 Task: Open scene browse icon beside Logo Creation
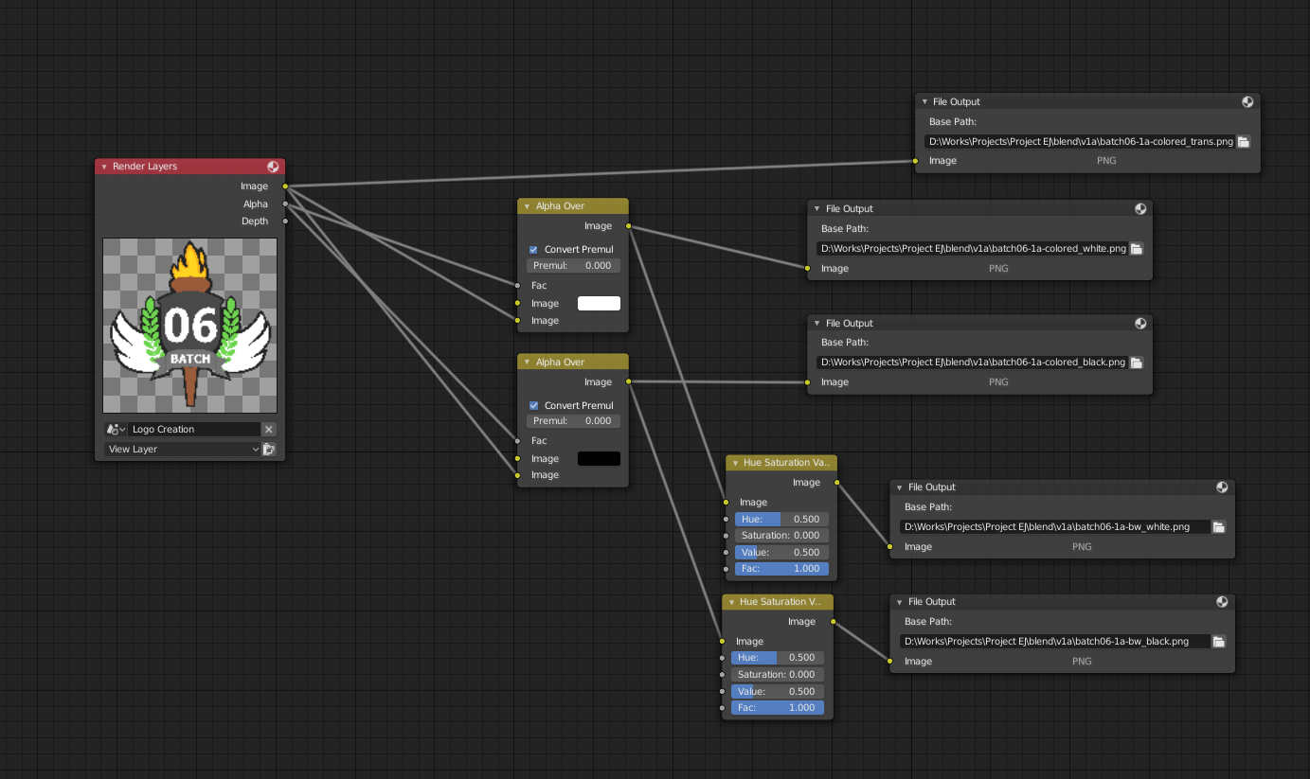click(116, 430)
